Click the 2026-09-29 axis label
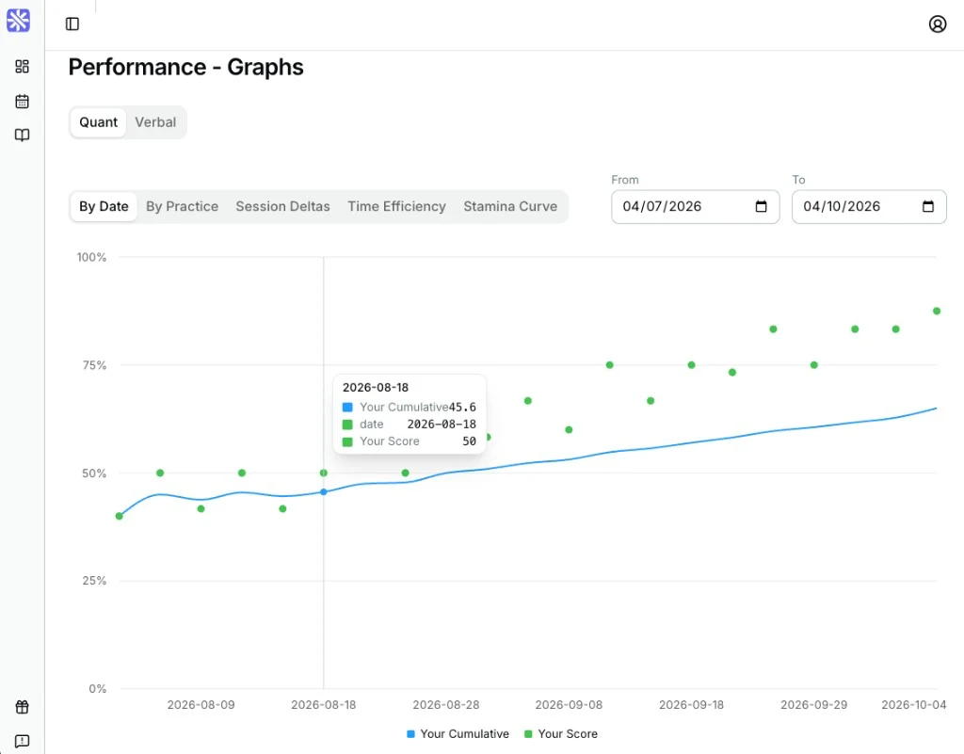The height and width of the screenshot is (754, 964). pos(814,705)
